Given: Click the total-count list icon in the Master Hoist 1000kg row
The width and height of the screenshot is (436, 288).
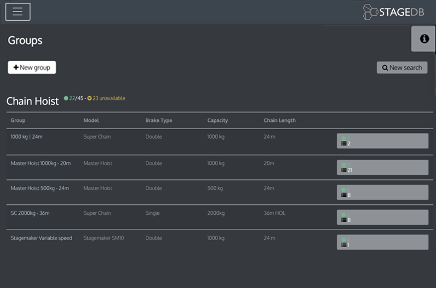Looking at the screenshot, I should point(344,170).
